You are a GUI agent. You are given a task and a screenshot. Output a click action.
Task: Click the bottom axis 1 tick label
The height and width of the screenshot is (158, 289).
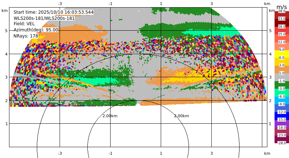(x=161, y=153)
